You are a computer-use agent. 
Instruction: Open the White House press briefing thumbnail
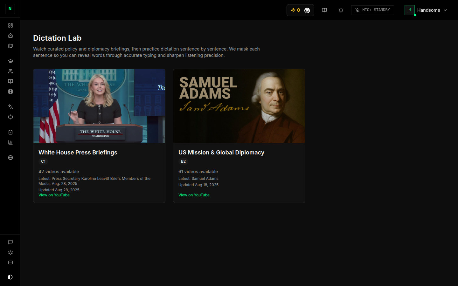99,106
